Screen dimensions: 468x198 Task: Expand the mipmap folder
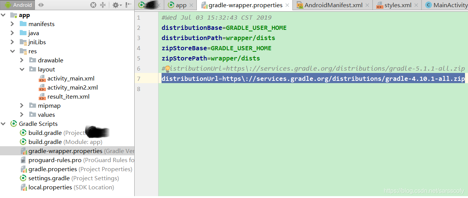pos(22,106)
